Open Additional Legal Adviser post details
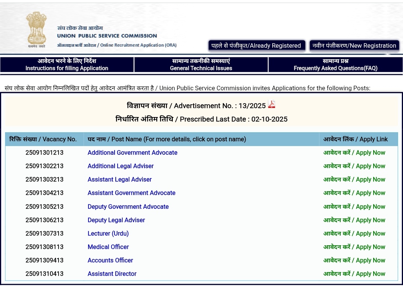Image resolution: width=403 pixels, height=287 pixels. click(121, 166)
